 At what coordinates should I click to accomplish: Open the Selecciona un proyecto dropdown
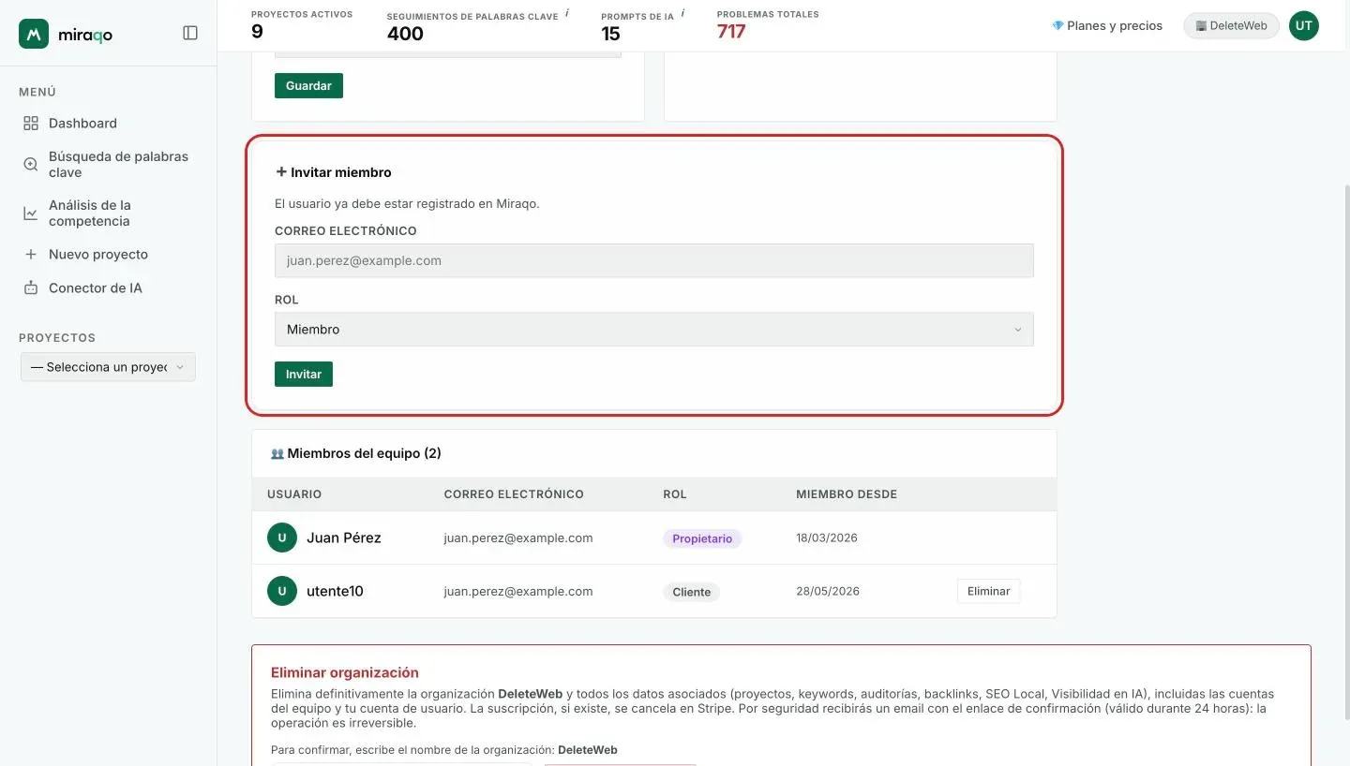108,367
